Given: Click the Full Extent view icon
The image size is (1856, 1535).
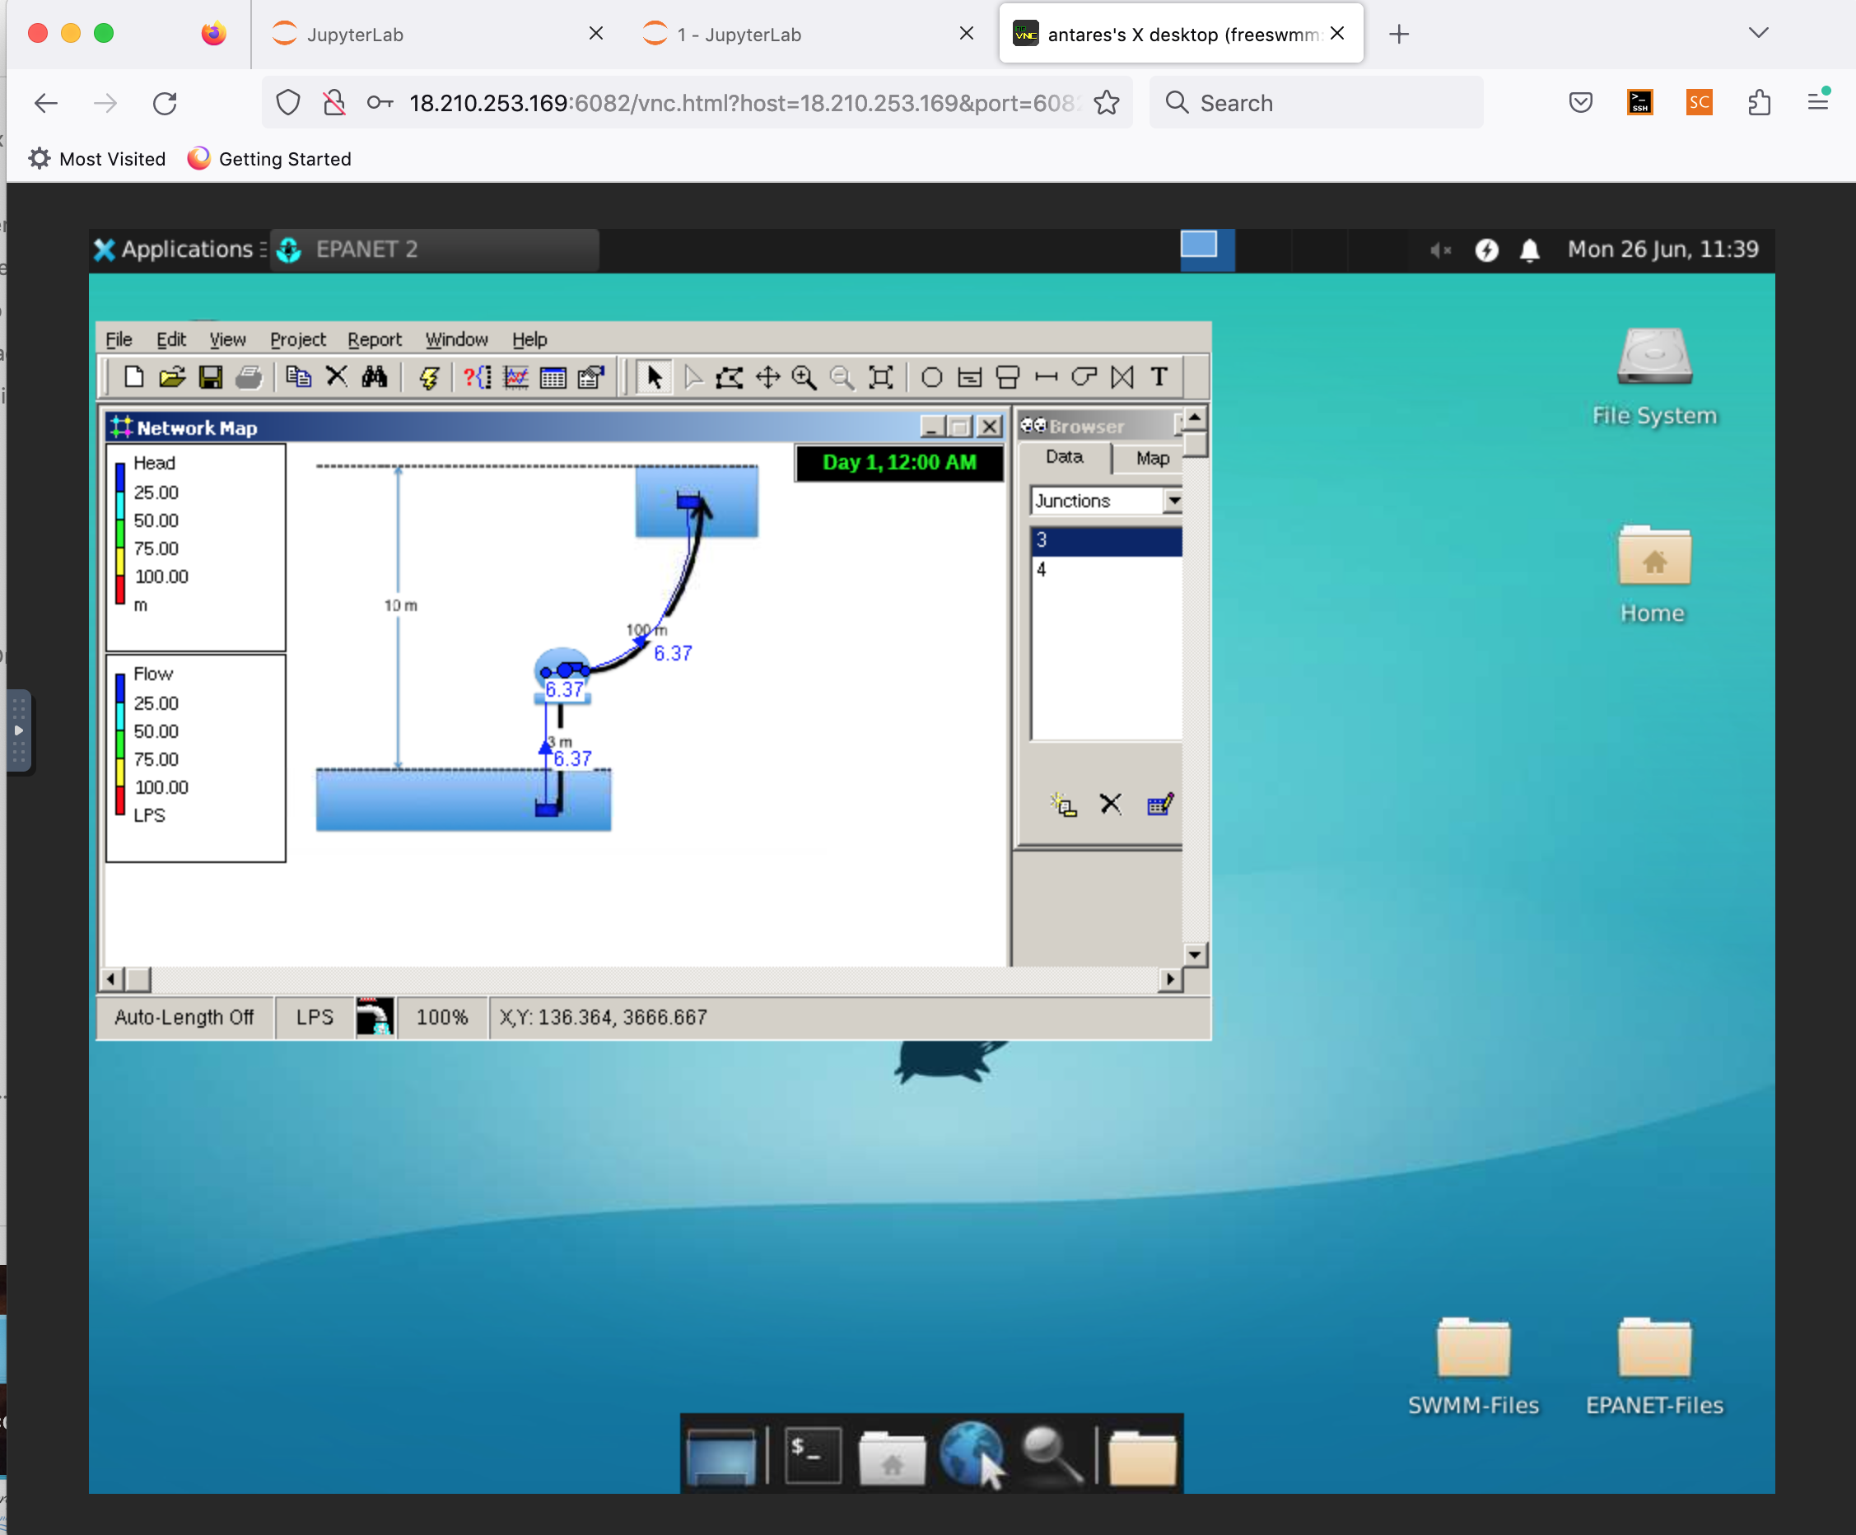Looking at the screenshot, I should click(881, 377).
